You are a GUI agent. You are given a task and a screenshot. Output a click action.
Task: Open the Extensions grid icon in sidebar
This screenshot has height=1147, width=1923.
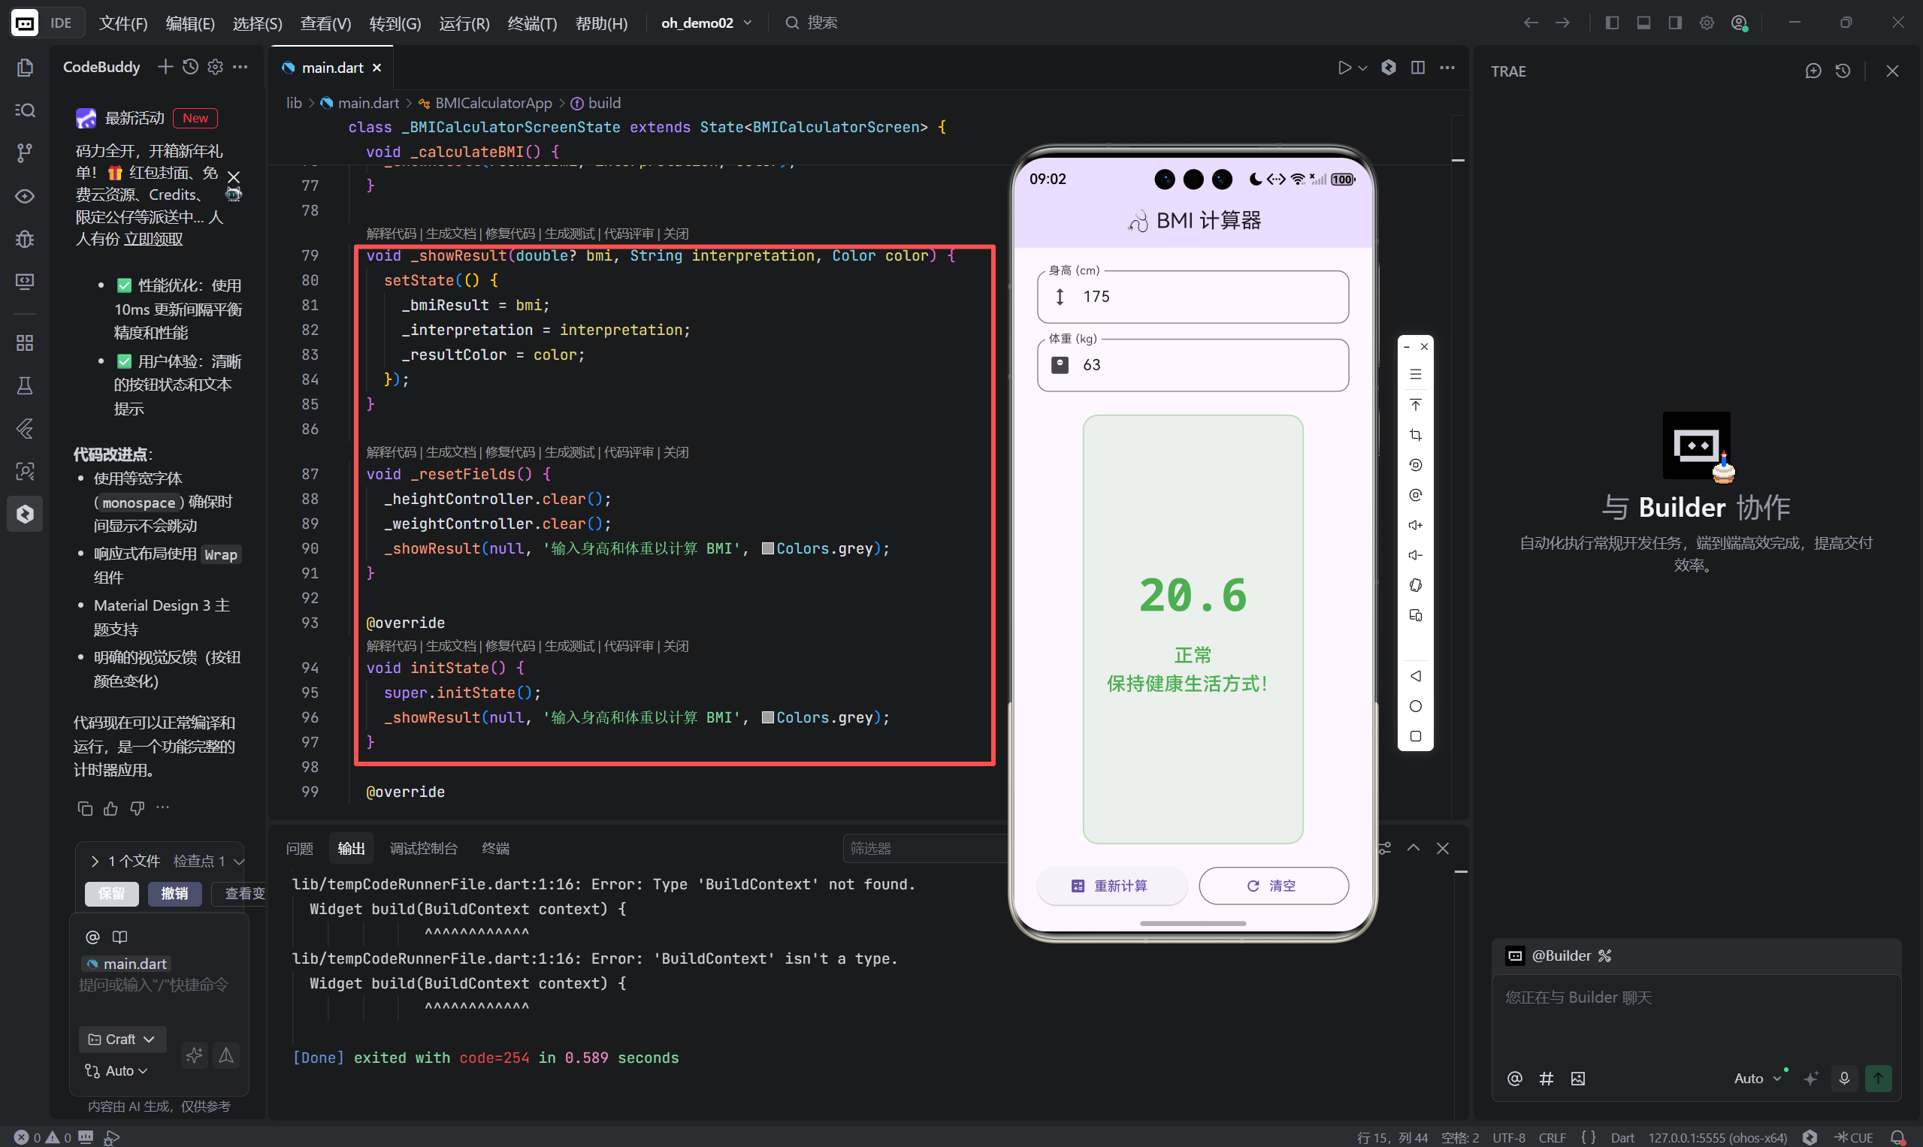click(x=25, y=343)
